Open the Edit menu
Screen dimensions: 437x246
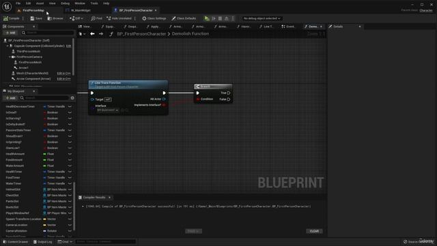point(28,3)
